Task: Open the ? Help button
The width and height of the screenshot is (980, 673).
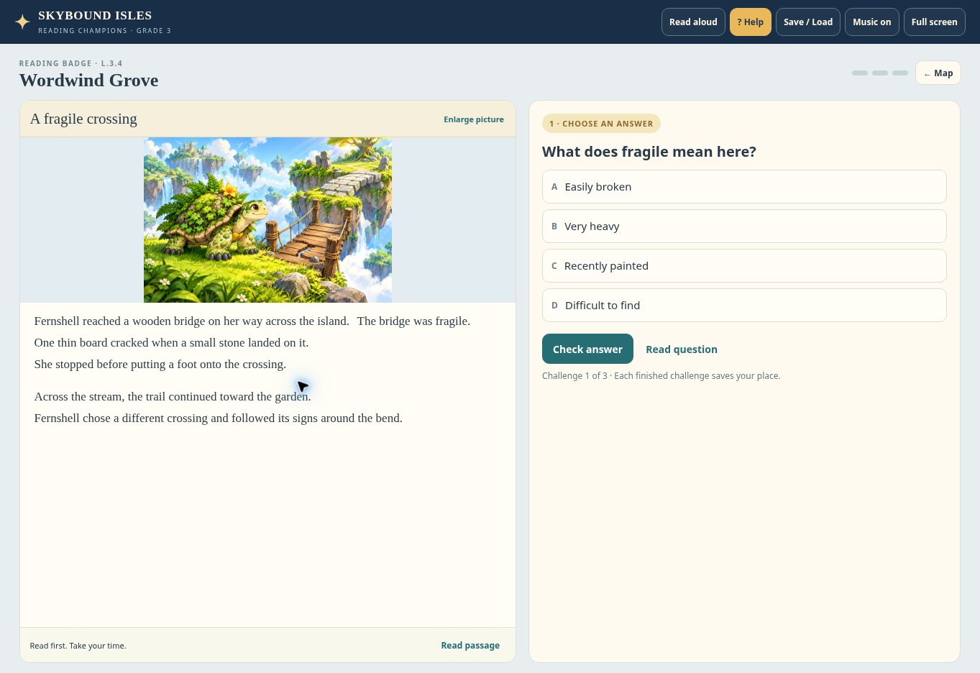Action: coord(750,22)
